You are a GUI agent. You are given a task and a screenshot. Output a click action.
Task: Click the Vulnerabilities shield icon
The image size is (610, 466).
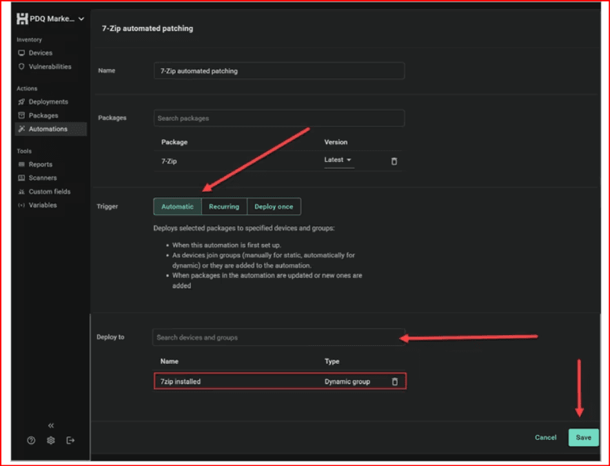click(x=21, y=66)
